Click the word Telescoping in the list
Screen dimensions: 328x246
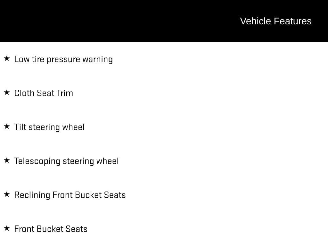(37, 161)
